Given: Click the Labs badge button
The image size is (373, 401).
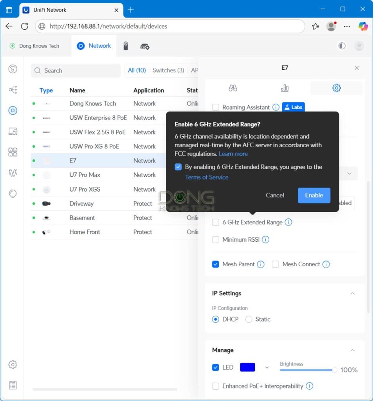Looking at the screenshot, I should click(x=293, y=107).
